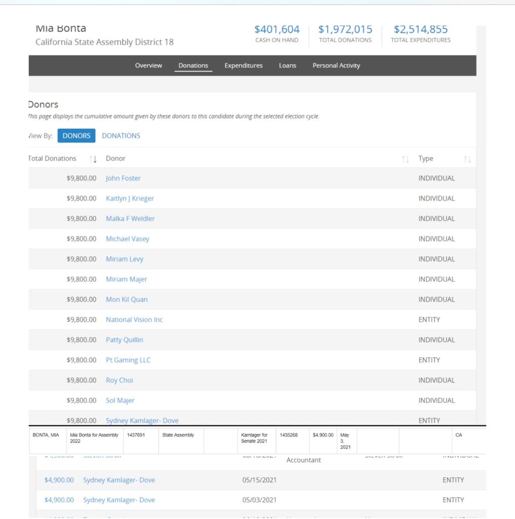Click the $1,972,015 total donations figure
Image resolution: width=515 pixels, height=519 pixels.
345,29
